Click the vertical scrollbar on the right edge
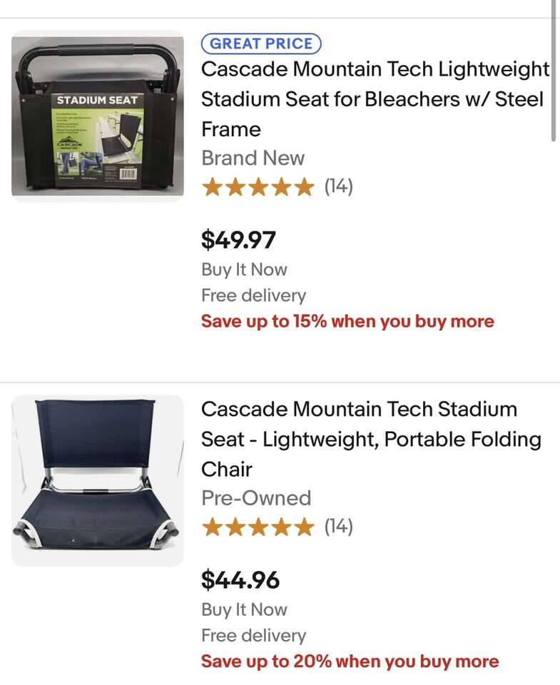The image size is (560, 685). (554, 71)
